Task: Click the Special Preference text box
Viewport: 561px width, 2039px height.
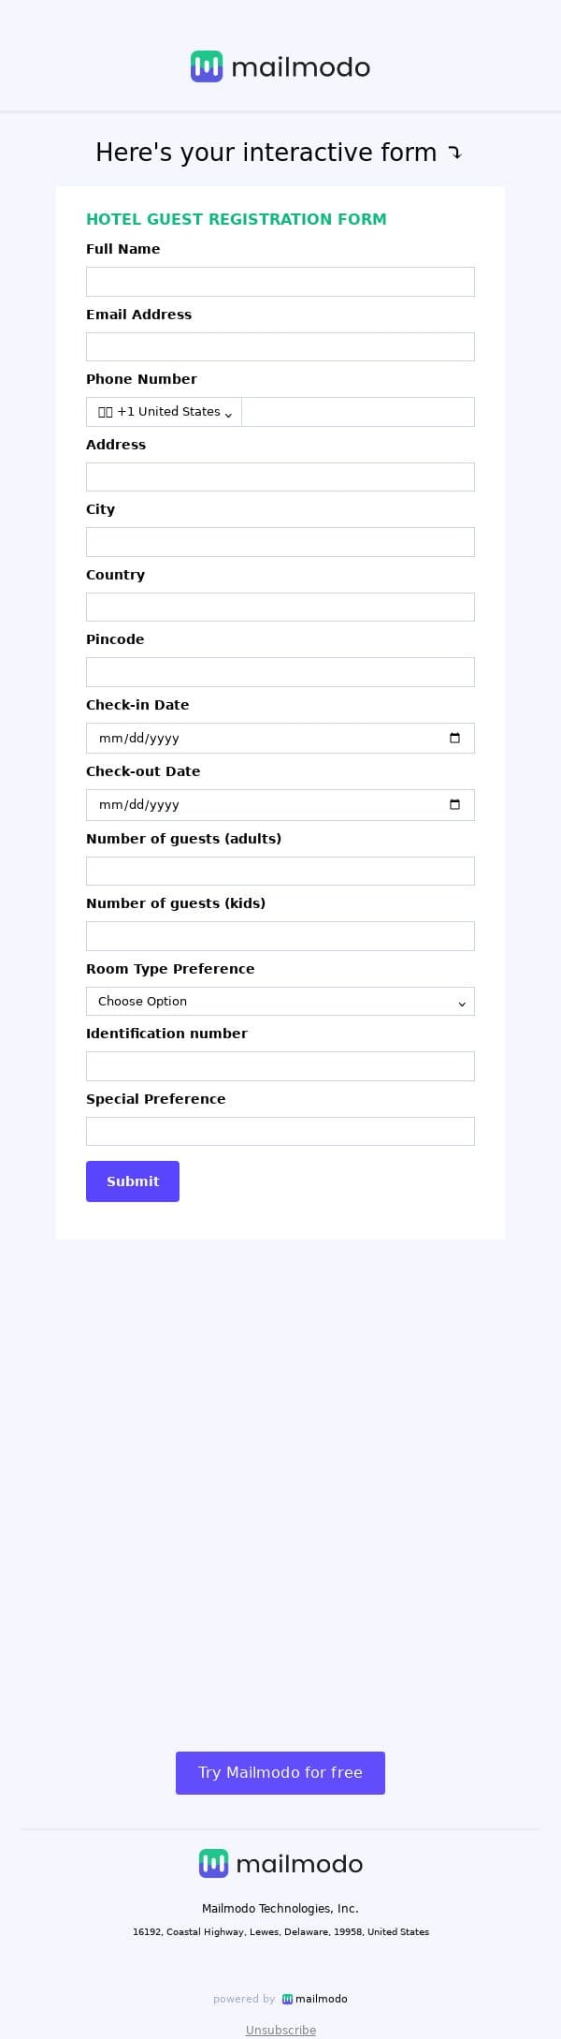Action: [x=280, y=1131]
